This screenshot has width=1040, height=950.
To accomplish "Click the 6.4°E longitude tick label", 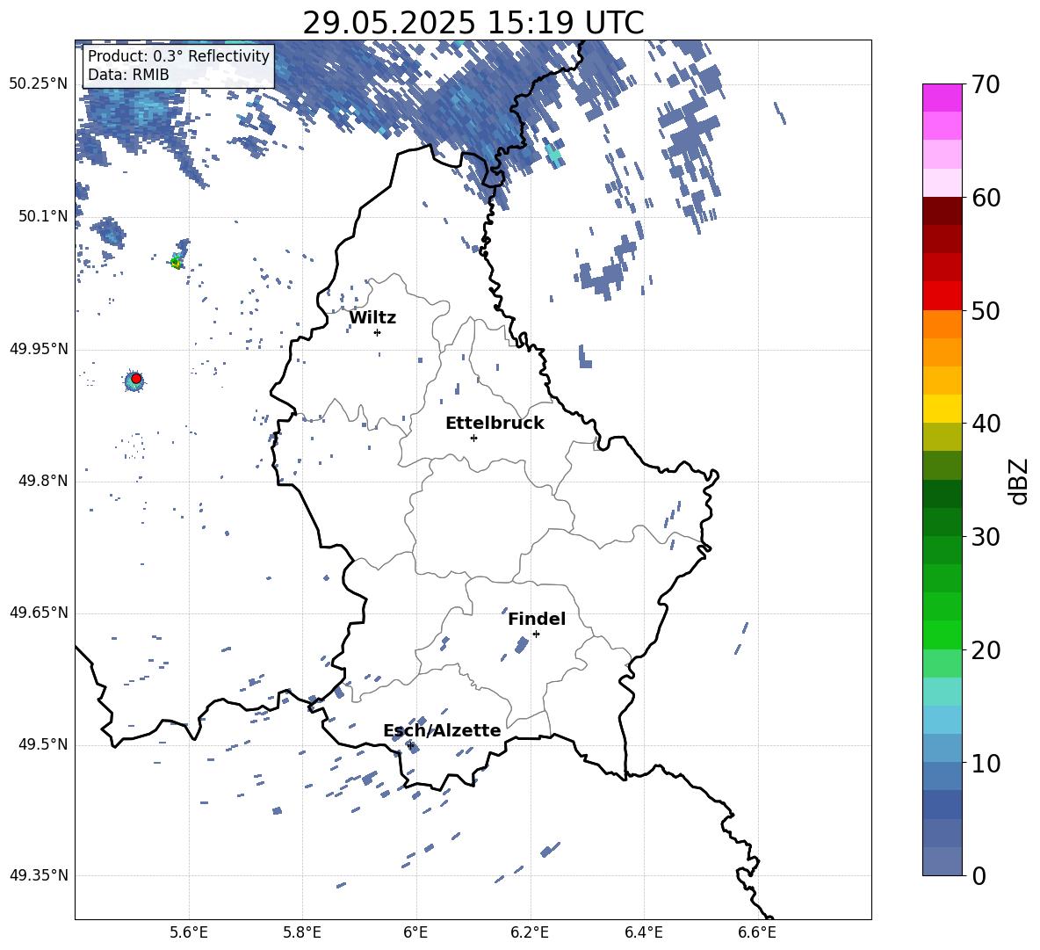I will point(643,932).
